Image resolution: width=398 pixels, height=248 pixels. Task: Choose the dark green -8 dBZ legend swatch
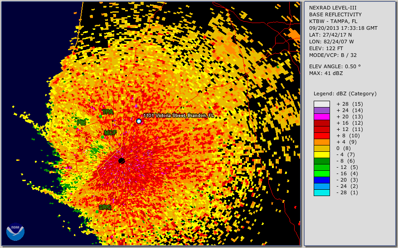[321, 161]
